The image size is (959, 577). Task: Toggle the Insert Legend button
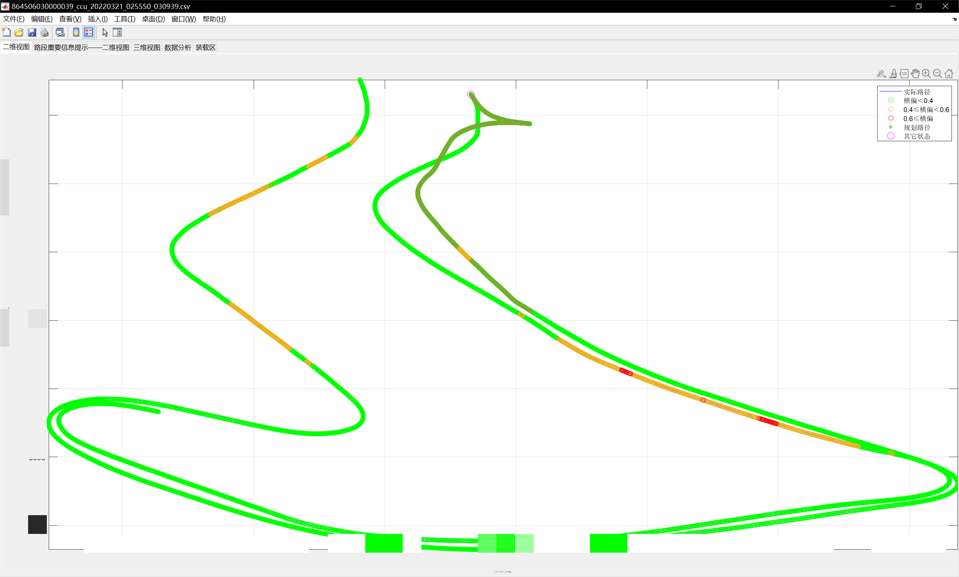click(89, 32)
